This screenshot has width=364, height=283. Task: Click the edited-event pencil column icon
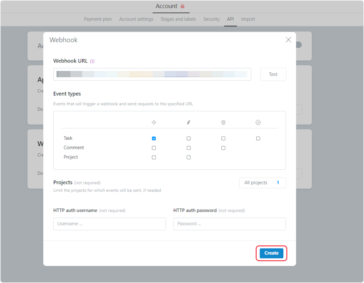pyautogui.click(x=188, y=122)
